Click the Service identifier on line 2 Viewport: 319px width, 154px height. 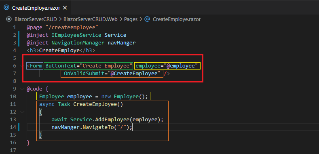pyautogui.click(x=115, y=35)
